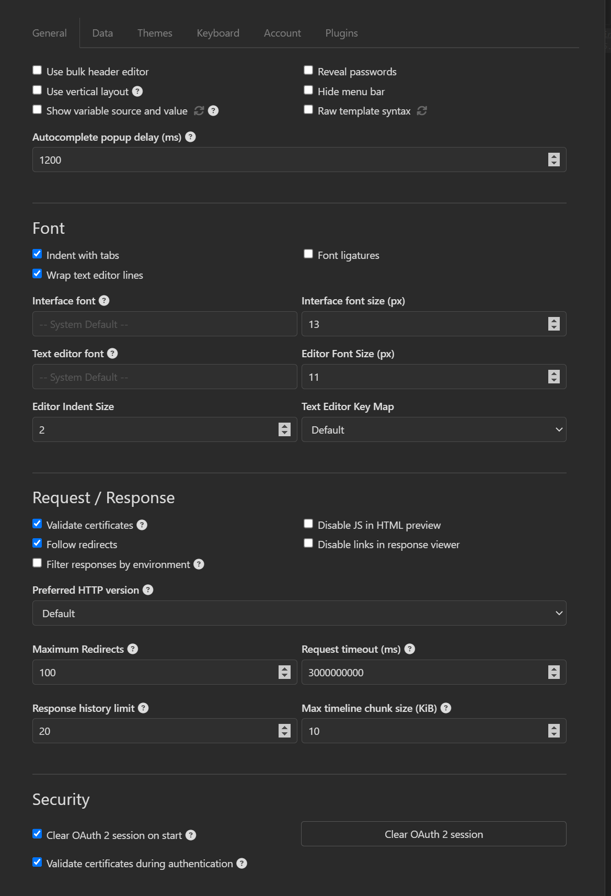The width and height of the screenshot is (611, 896).
Task: Click help icon beside Request timeout
Action: pos(410,649)
